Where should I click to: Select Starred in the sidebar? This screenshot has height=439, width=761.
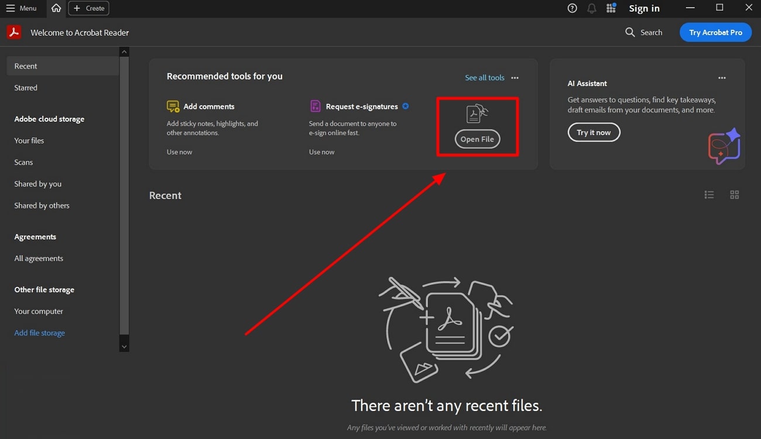(x=26, y=88)
